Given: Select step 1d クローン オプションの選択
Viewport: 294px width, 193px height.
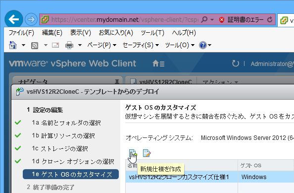Looking at the screenshot, I should tap(73, 161).
